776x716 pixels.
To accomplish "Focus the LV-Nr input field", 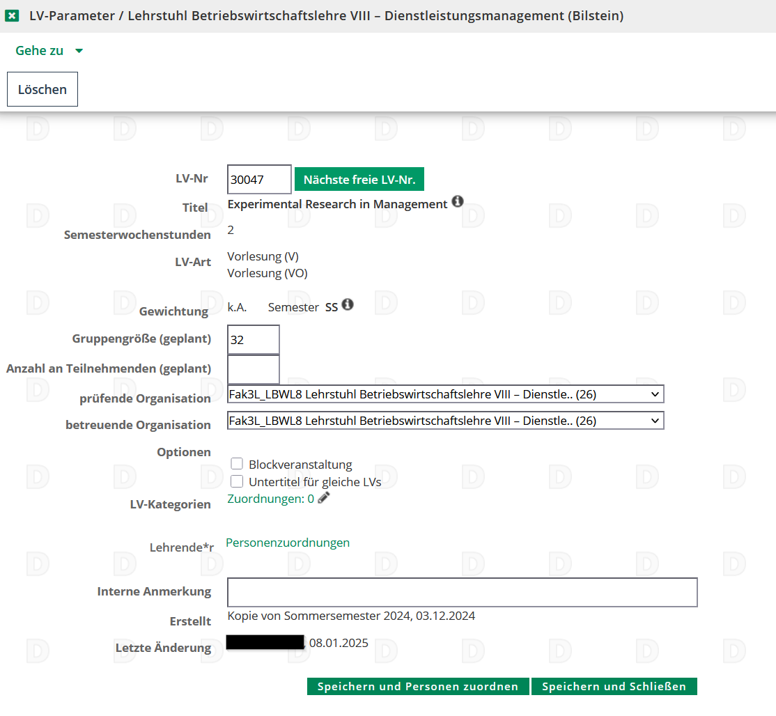I will (258, 180).
